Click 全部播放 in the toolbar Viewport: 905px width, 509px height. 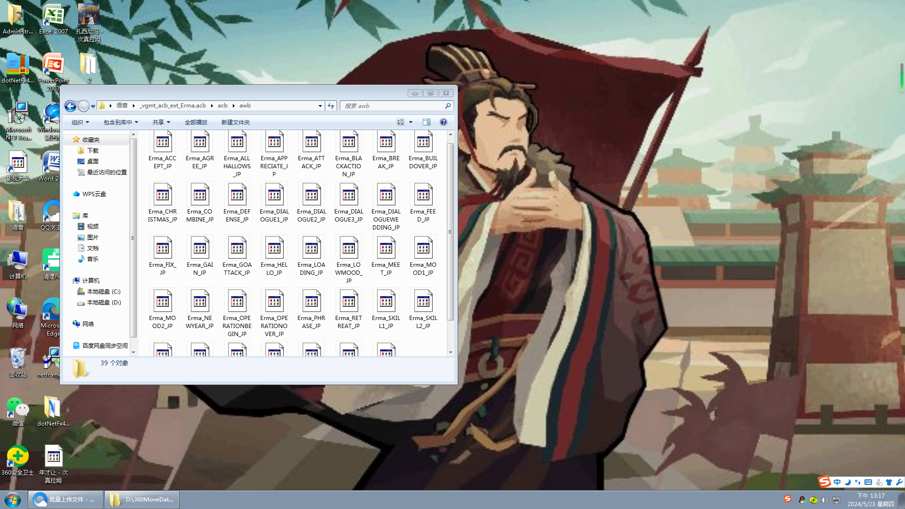(x=196, y=123)
